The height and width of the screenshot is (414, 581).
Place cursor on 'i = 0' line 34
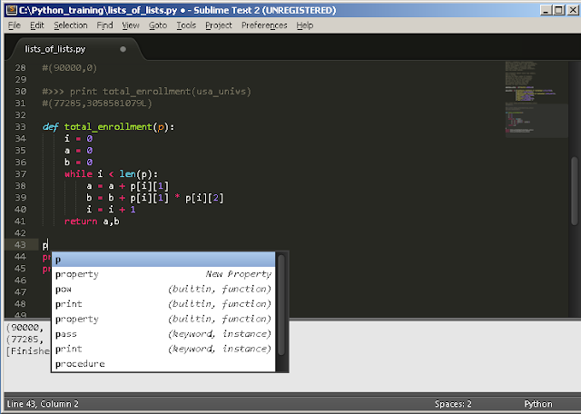(78, 139)
